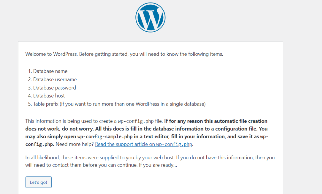Click the Database name list item
This screenshot has height=194, width=322.
point(50,71)
